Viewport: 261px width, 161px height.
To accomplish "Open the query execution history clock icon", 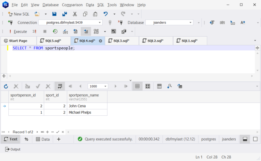I will (55, 31).
